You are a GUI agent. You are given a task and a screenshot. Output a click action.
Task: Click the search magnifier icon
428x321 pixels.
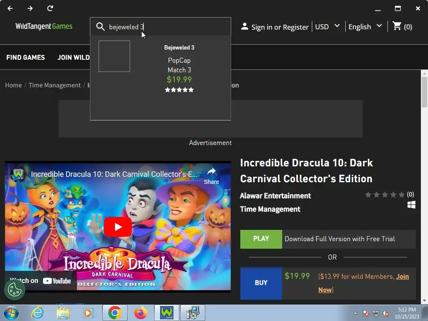(100, 27)
